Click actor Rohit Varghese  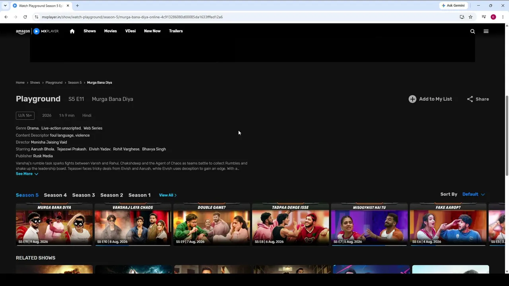(126, 149)
